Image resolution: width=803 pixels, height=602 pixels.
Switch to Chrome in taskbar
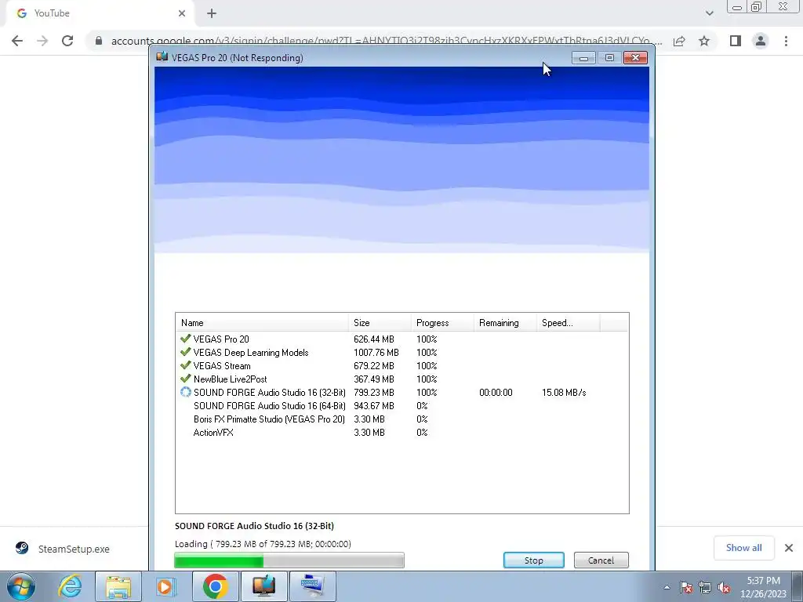click(215, 586)
